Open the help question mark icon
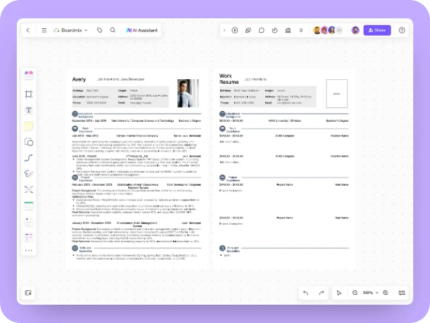 pyautogui.click(x=402, y=30)
